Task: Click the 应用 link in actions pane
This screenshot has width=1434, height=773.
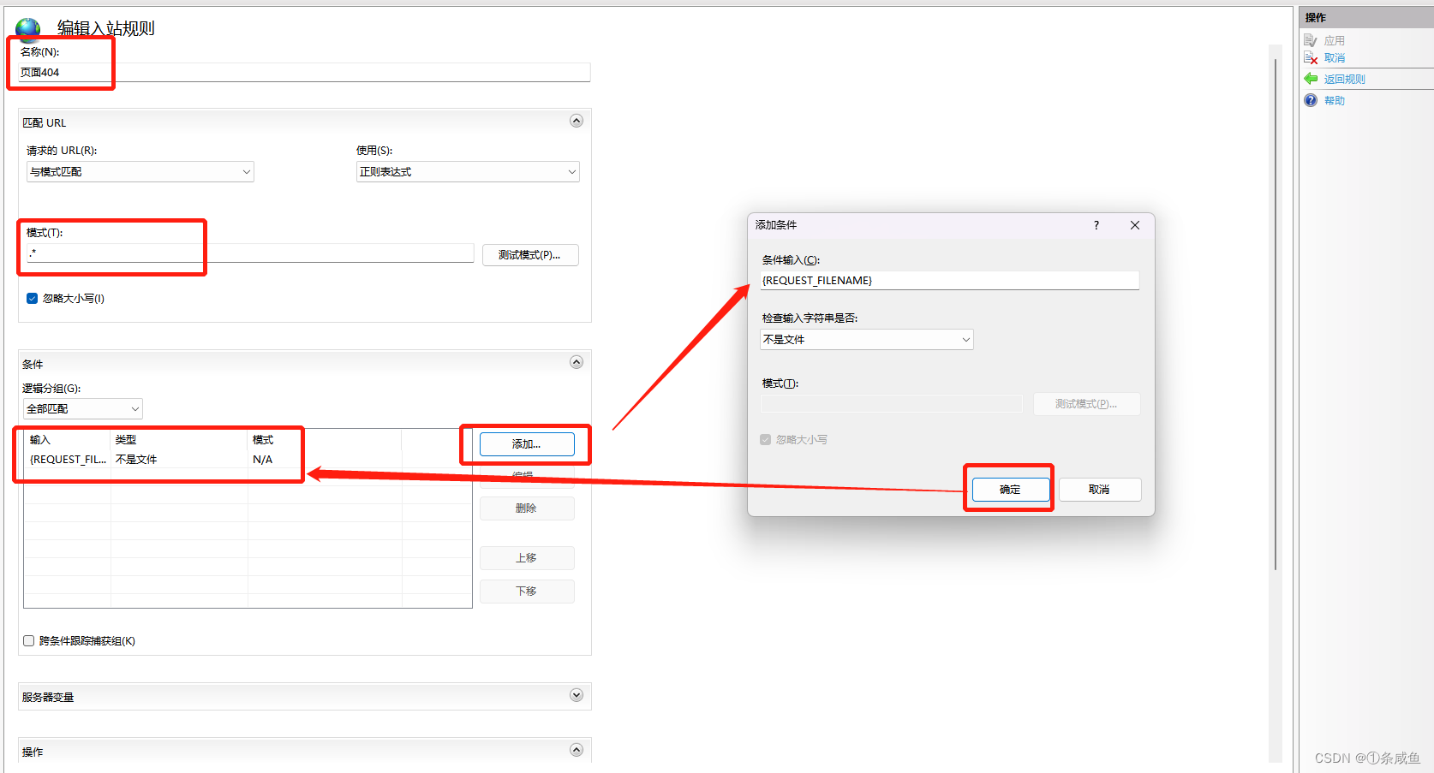Action: click(x=1335, y=41)
